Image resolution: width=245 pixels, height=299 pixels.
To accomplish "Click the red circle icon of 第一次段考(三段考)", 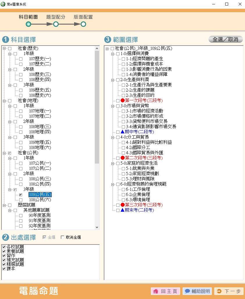I will tap(123, 100).
